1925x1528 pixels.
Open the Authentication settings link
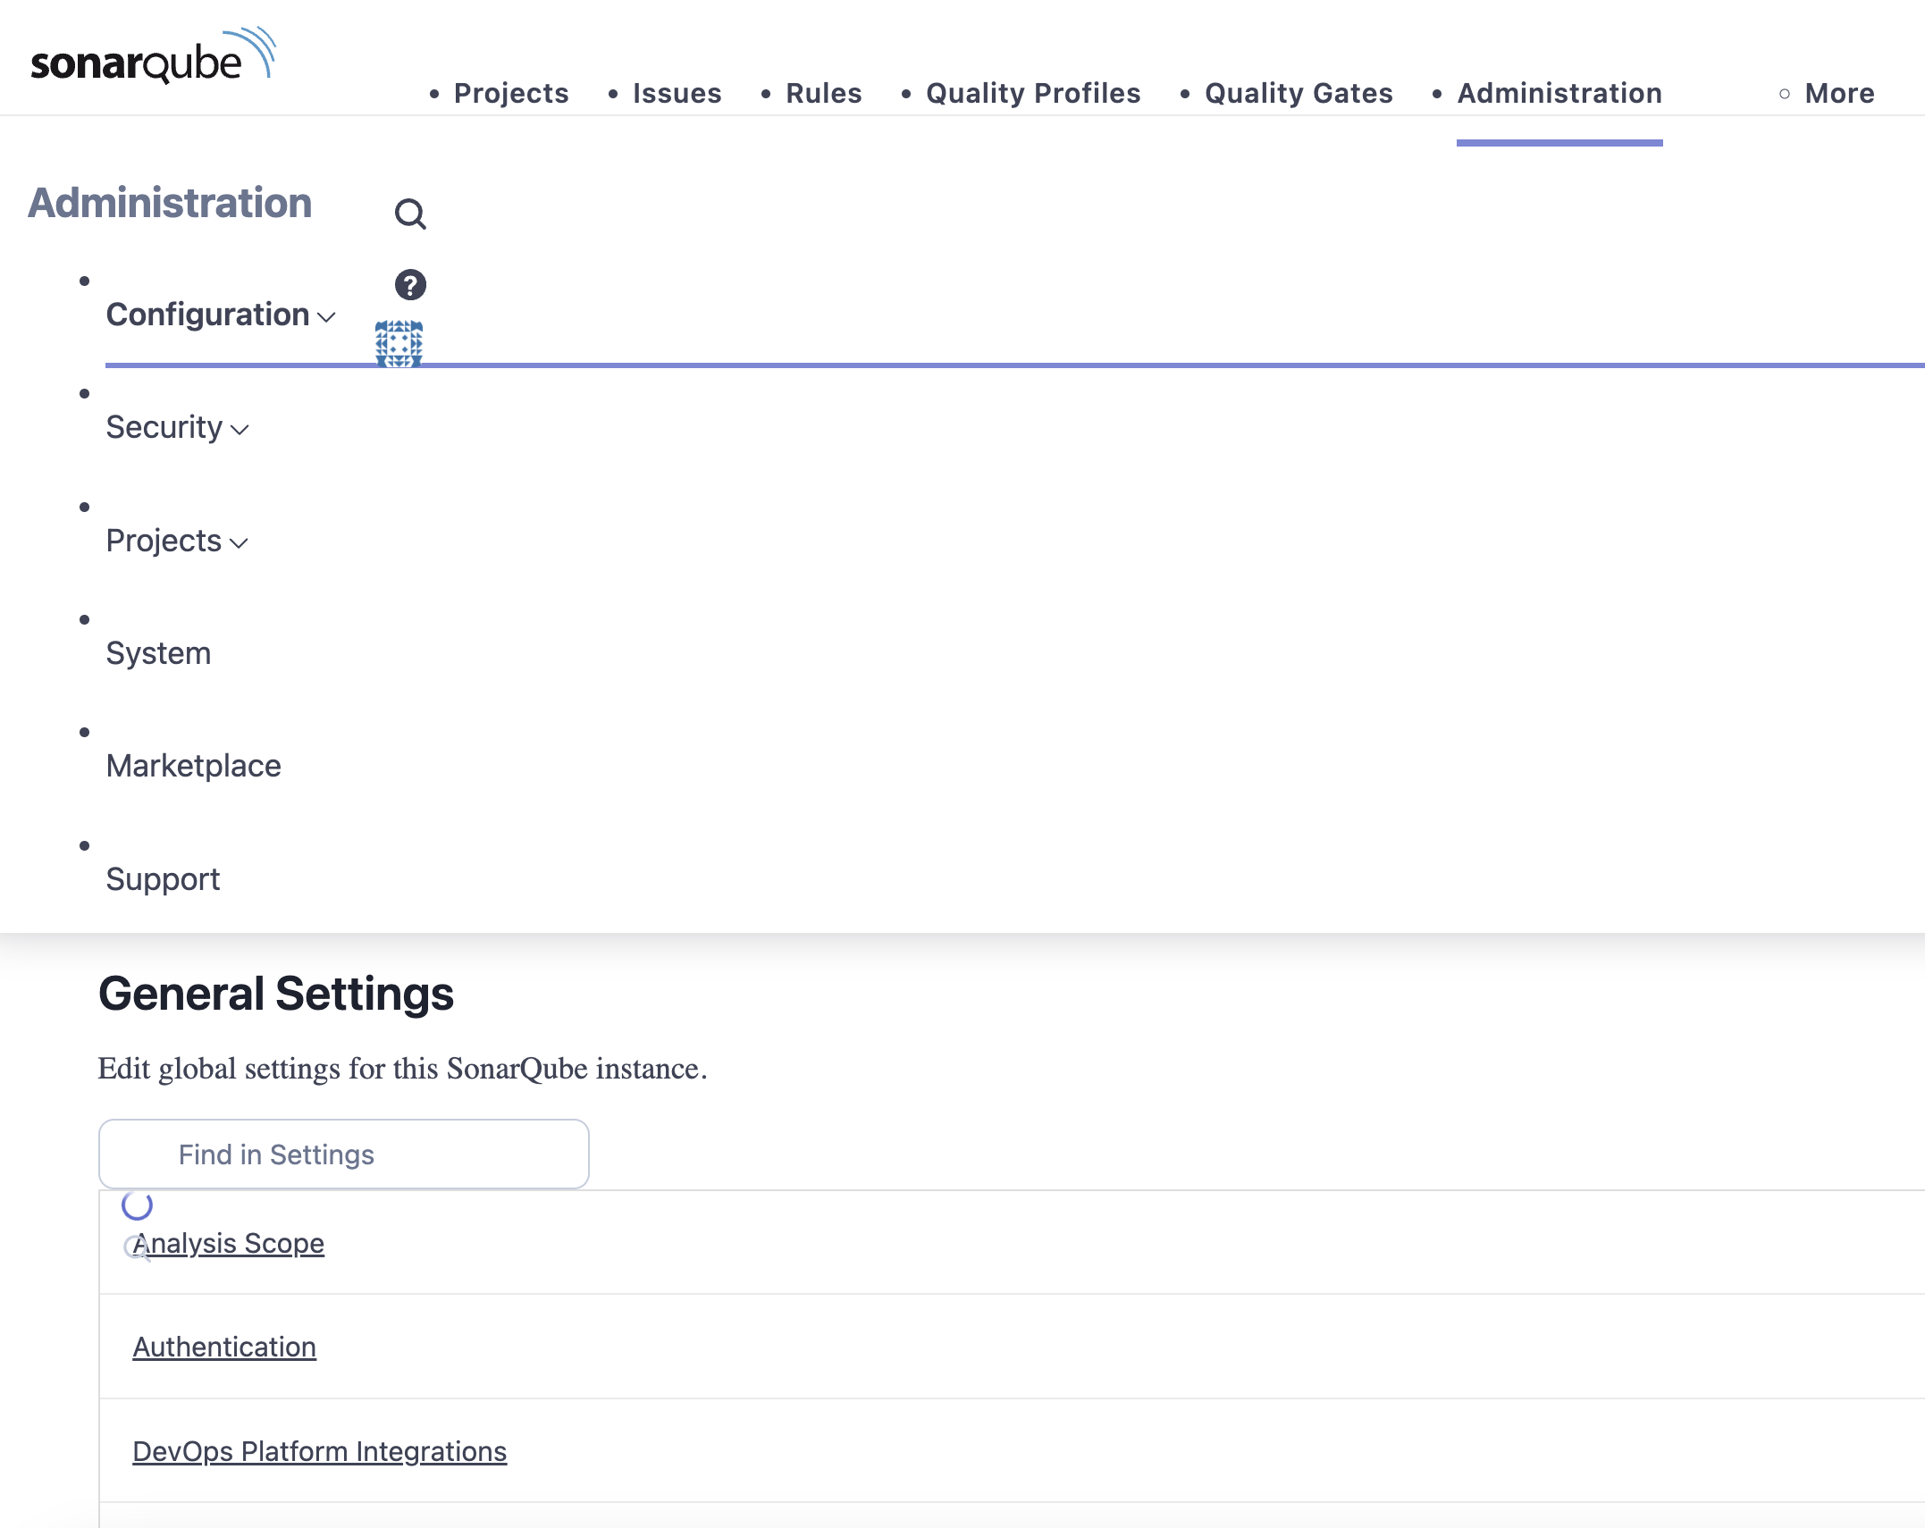pos(224,1347)
